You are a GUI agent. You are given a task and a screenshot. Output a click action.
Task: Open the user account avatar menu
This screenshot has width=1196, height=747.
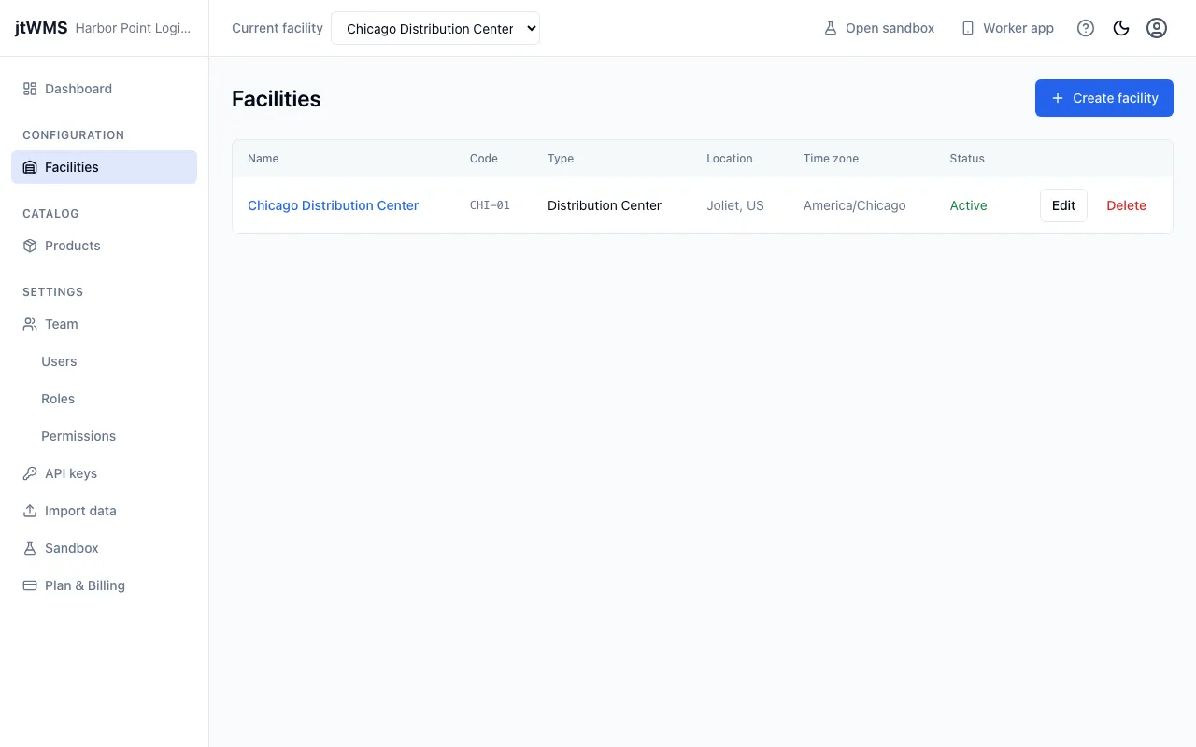1157,28
